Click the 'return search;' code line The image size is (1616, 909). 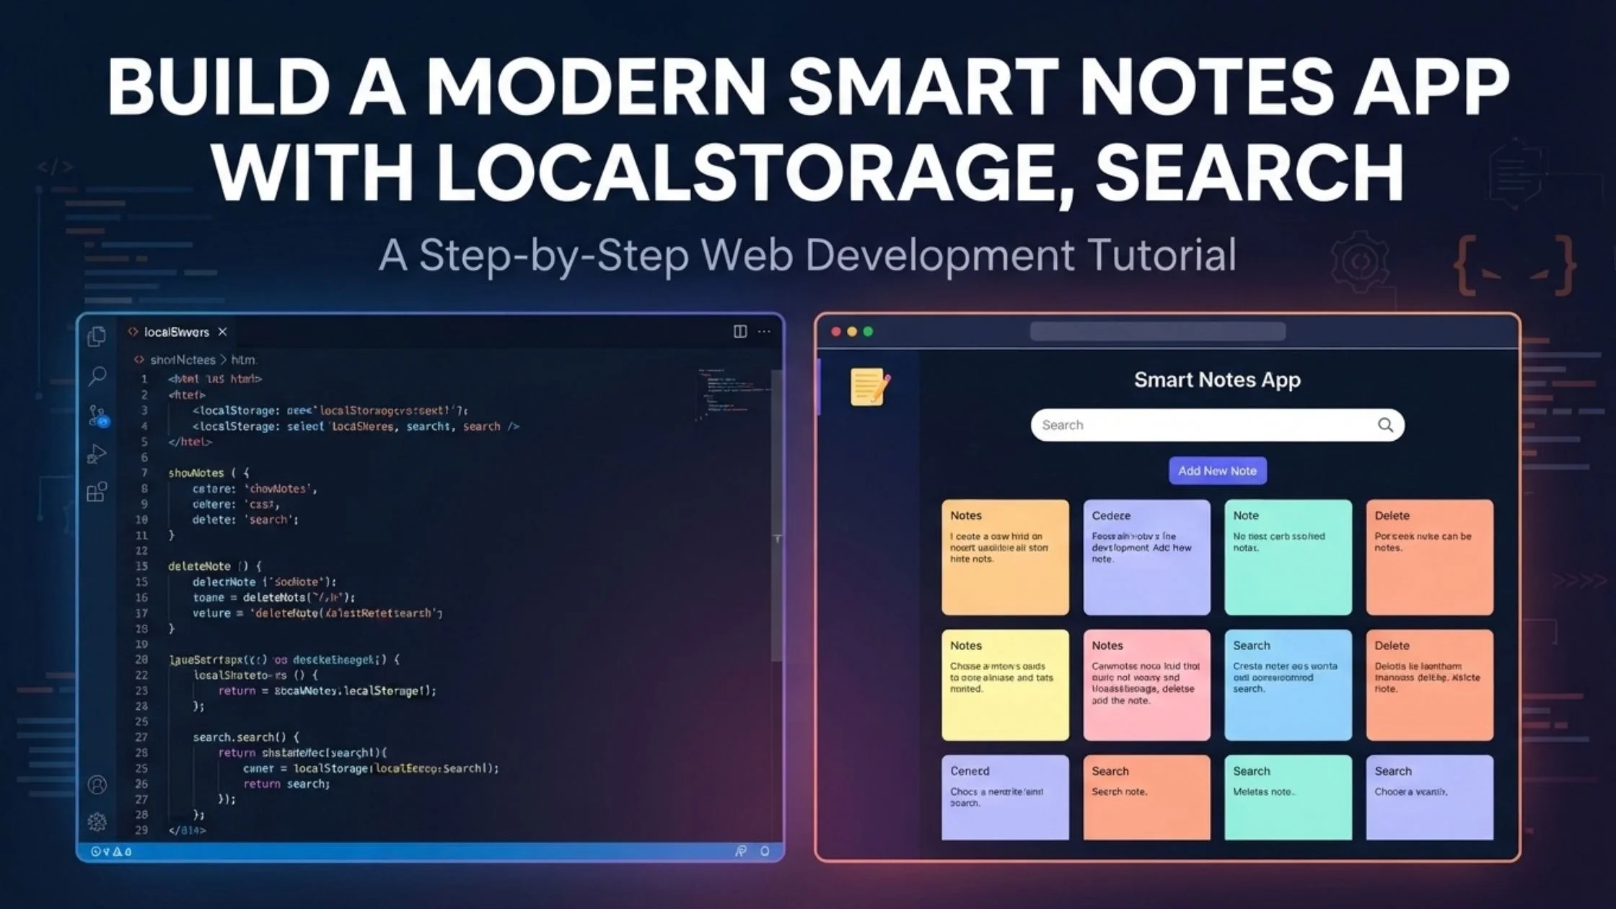pos(286,783)
